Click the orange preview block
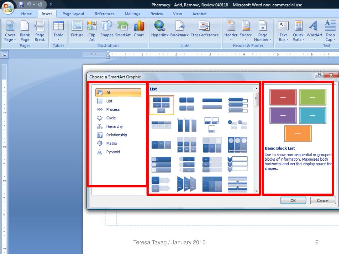 (298, 134)
